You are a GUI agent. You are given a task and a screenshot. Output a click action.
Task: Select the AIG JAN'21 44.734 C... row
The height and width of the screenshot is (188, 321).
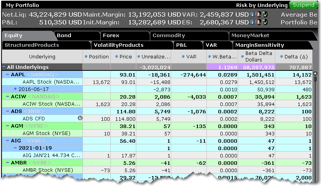(157, 156)
